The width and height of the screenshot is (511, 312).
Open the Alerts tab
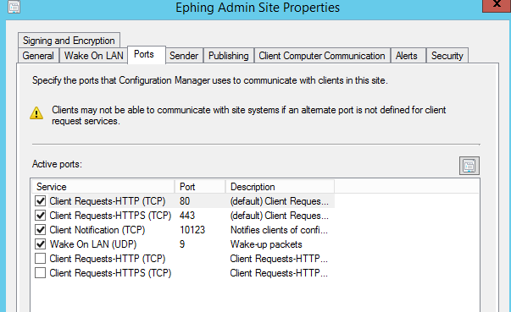pyautogui.click(x=408, y=56)
